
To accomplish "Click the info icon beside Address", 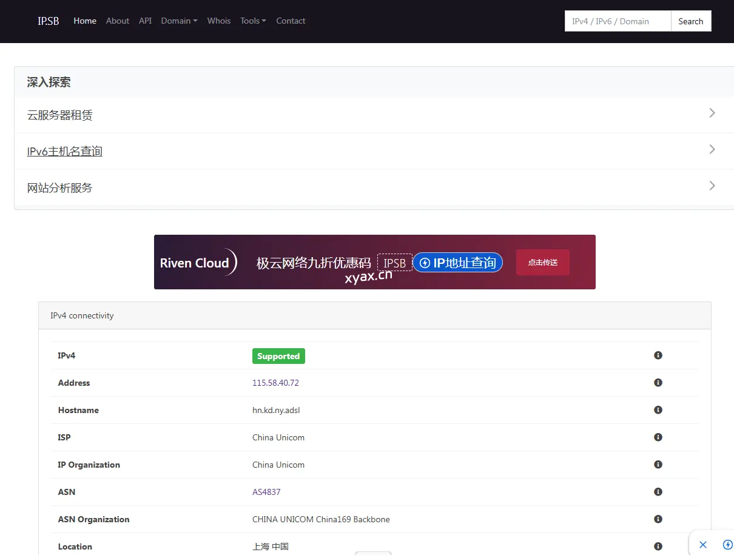I will (658, 383).
